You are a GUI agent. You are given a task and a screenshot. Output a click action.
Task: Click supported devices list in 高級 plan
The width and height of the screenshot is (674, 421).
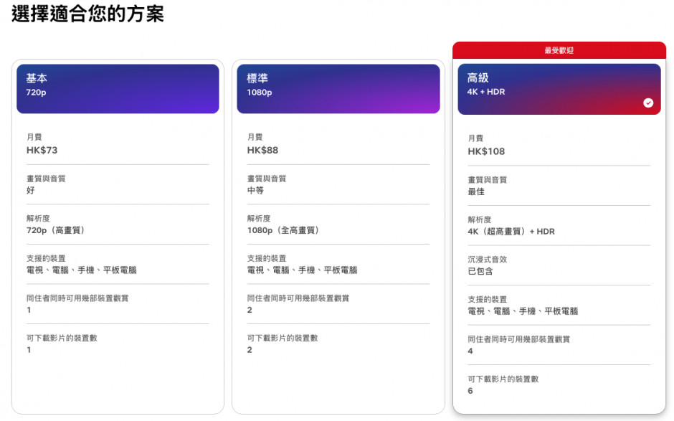coord(523,311)
